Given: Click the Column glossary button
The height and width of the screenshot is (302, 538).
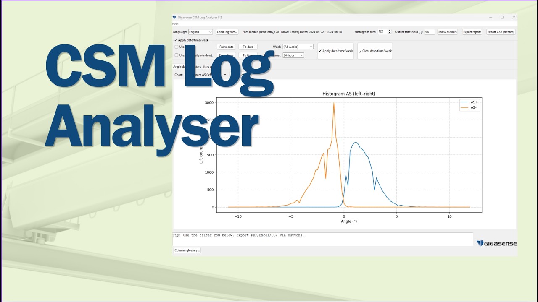Looking at the screenshot, I should 187,250.
